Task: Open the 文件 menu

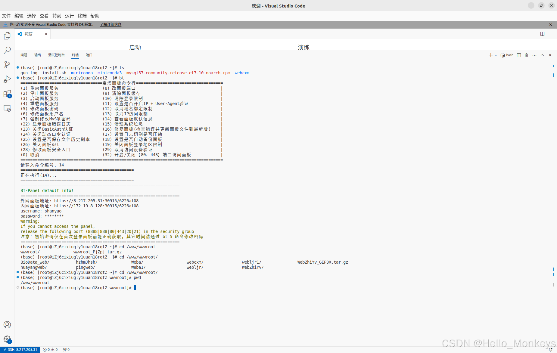Action: (x=6, y=16)
